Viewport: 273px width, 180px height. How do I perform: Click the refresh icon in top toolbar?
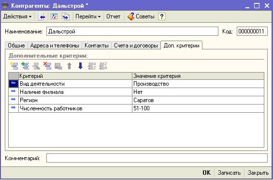click(x=54, y=16)
